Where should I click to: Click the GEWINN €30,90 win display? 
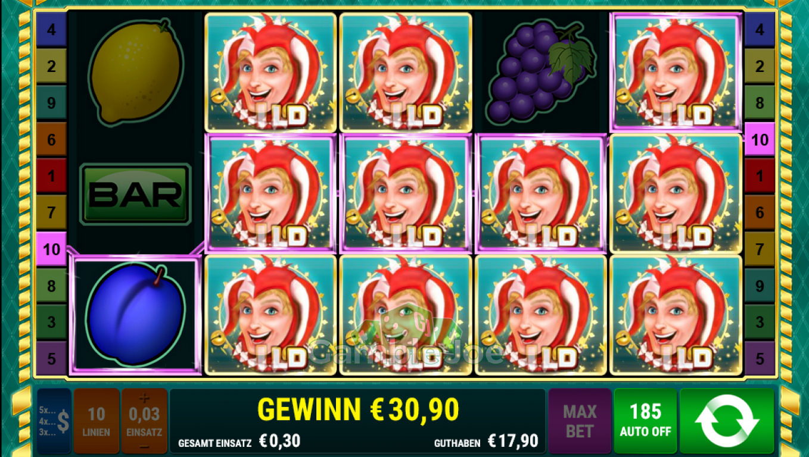pyautogui.click(x=358, y=409)
